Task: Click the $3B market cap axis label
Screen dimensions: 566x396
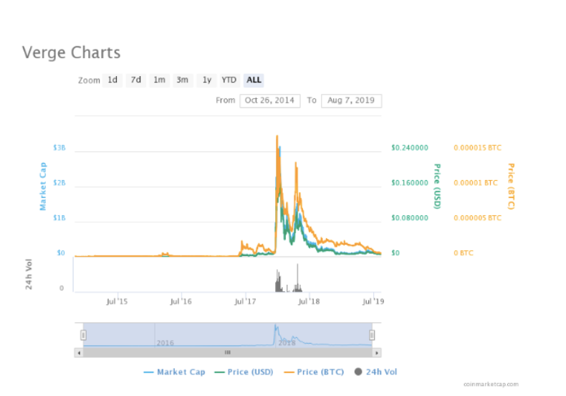Action: 59,148
